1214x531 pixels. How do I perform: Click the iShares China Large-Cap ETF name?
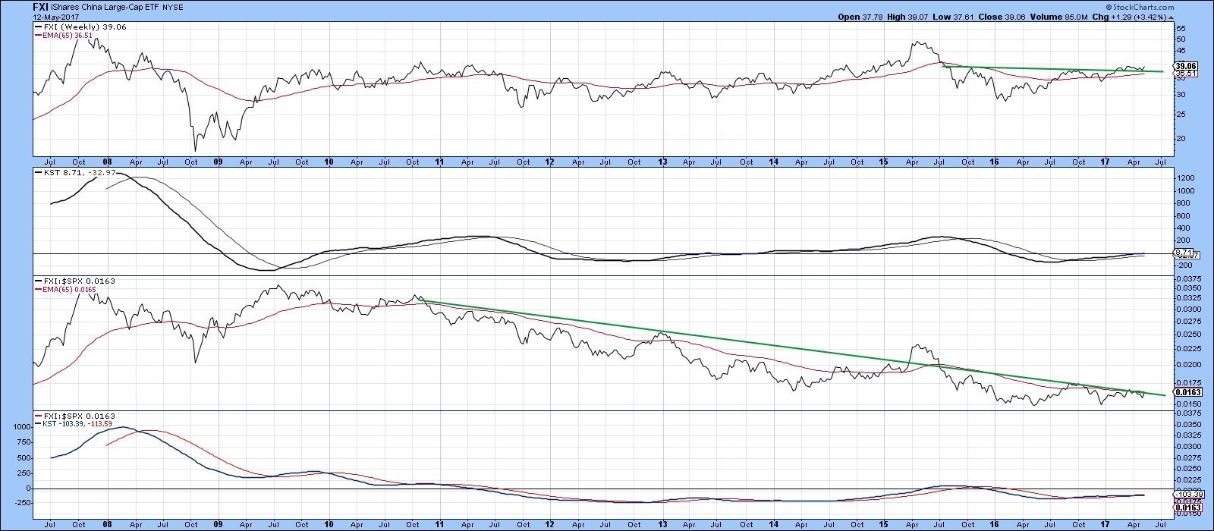(105, 8)
